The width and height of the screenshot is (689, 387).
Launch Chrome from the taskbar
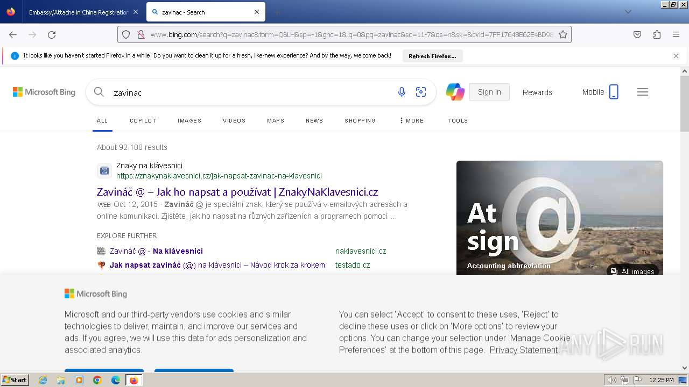[97, 380]
